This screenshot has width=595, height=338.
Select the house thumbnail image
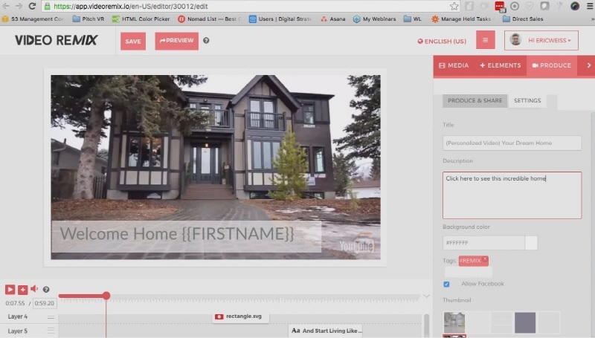(x=454, y=322)
